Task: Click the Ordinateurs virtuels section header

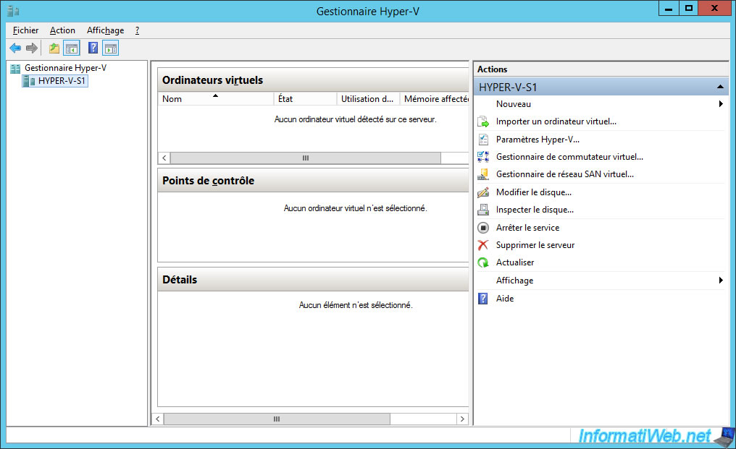Action: pyautogui.click(x=314, y=80)
